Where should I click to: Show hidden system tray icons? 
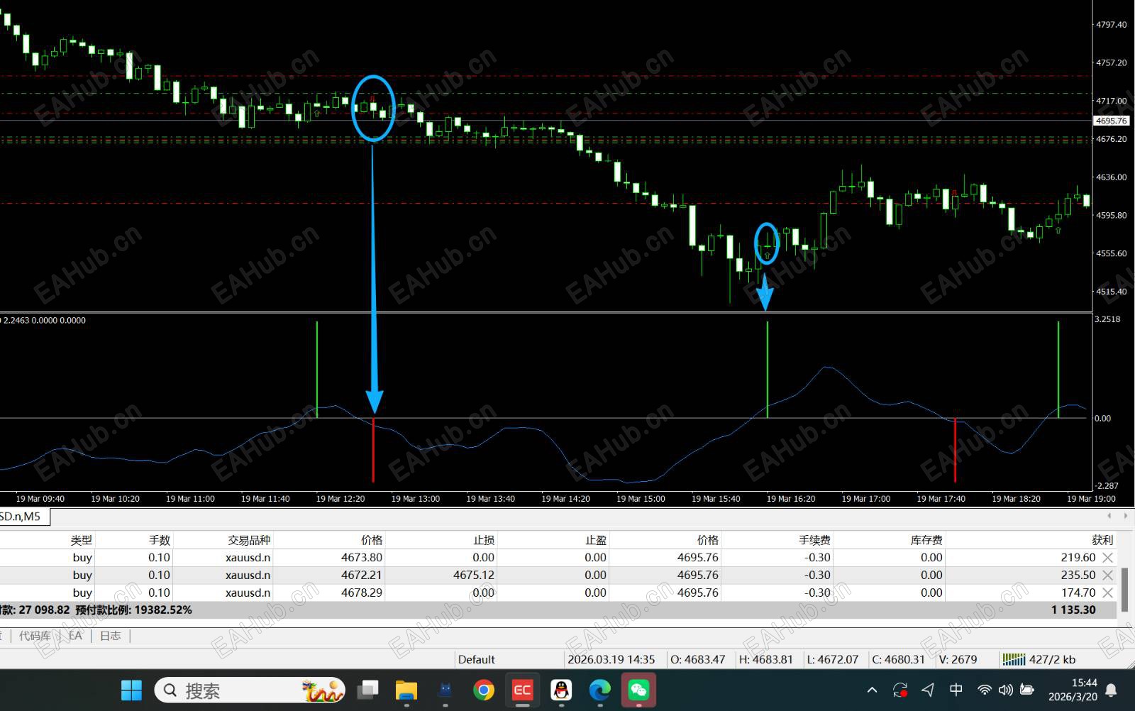pos(873,690)
